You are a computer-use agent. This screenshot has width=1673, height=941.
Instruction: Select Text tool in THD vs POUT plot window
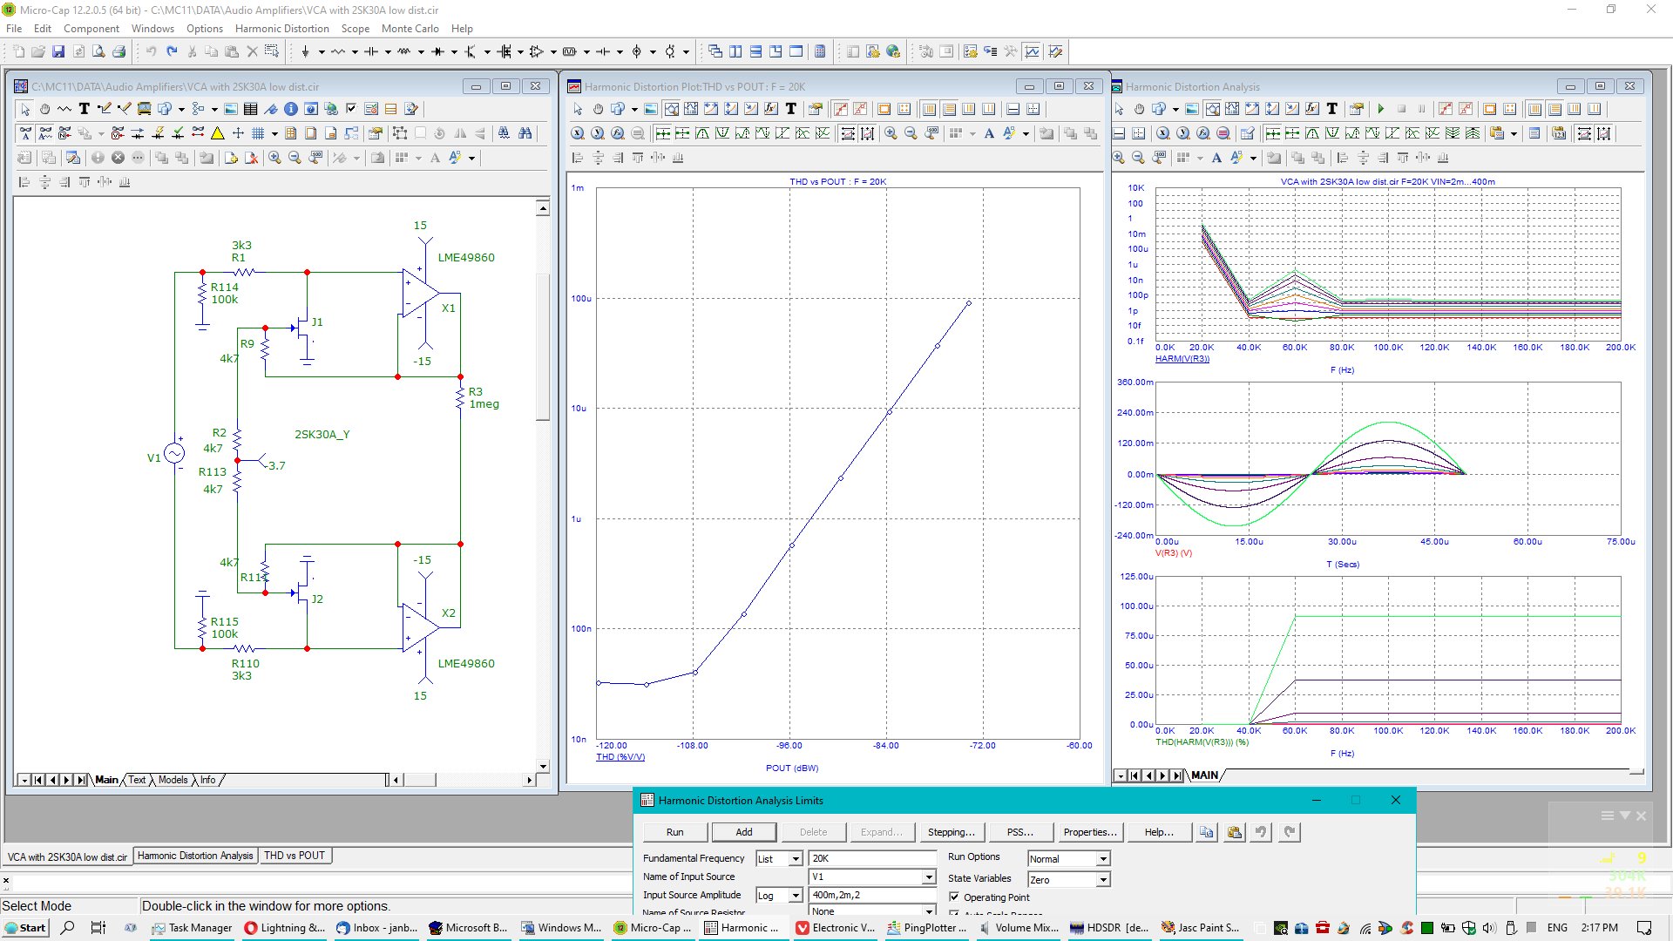(x=791, y=109)
